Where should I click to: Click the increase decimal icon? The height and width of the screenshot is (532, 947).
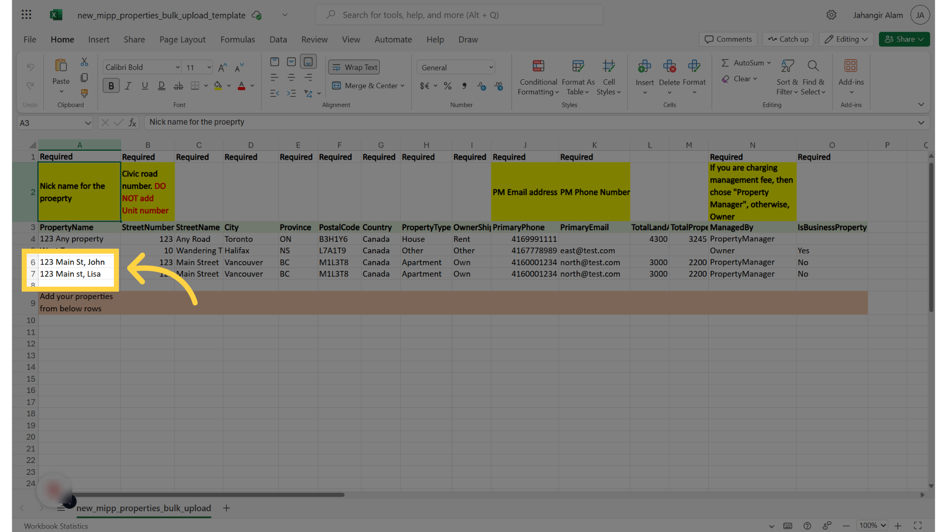[482, 86]
